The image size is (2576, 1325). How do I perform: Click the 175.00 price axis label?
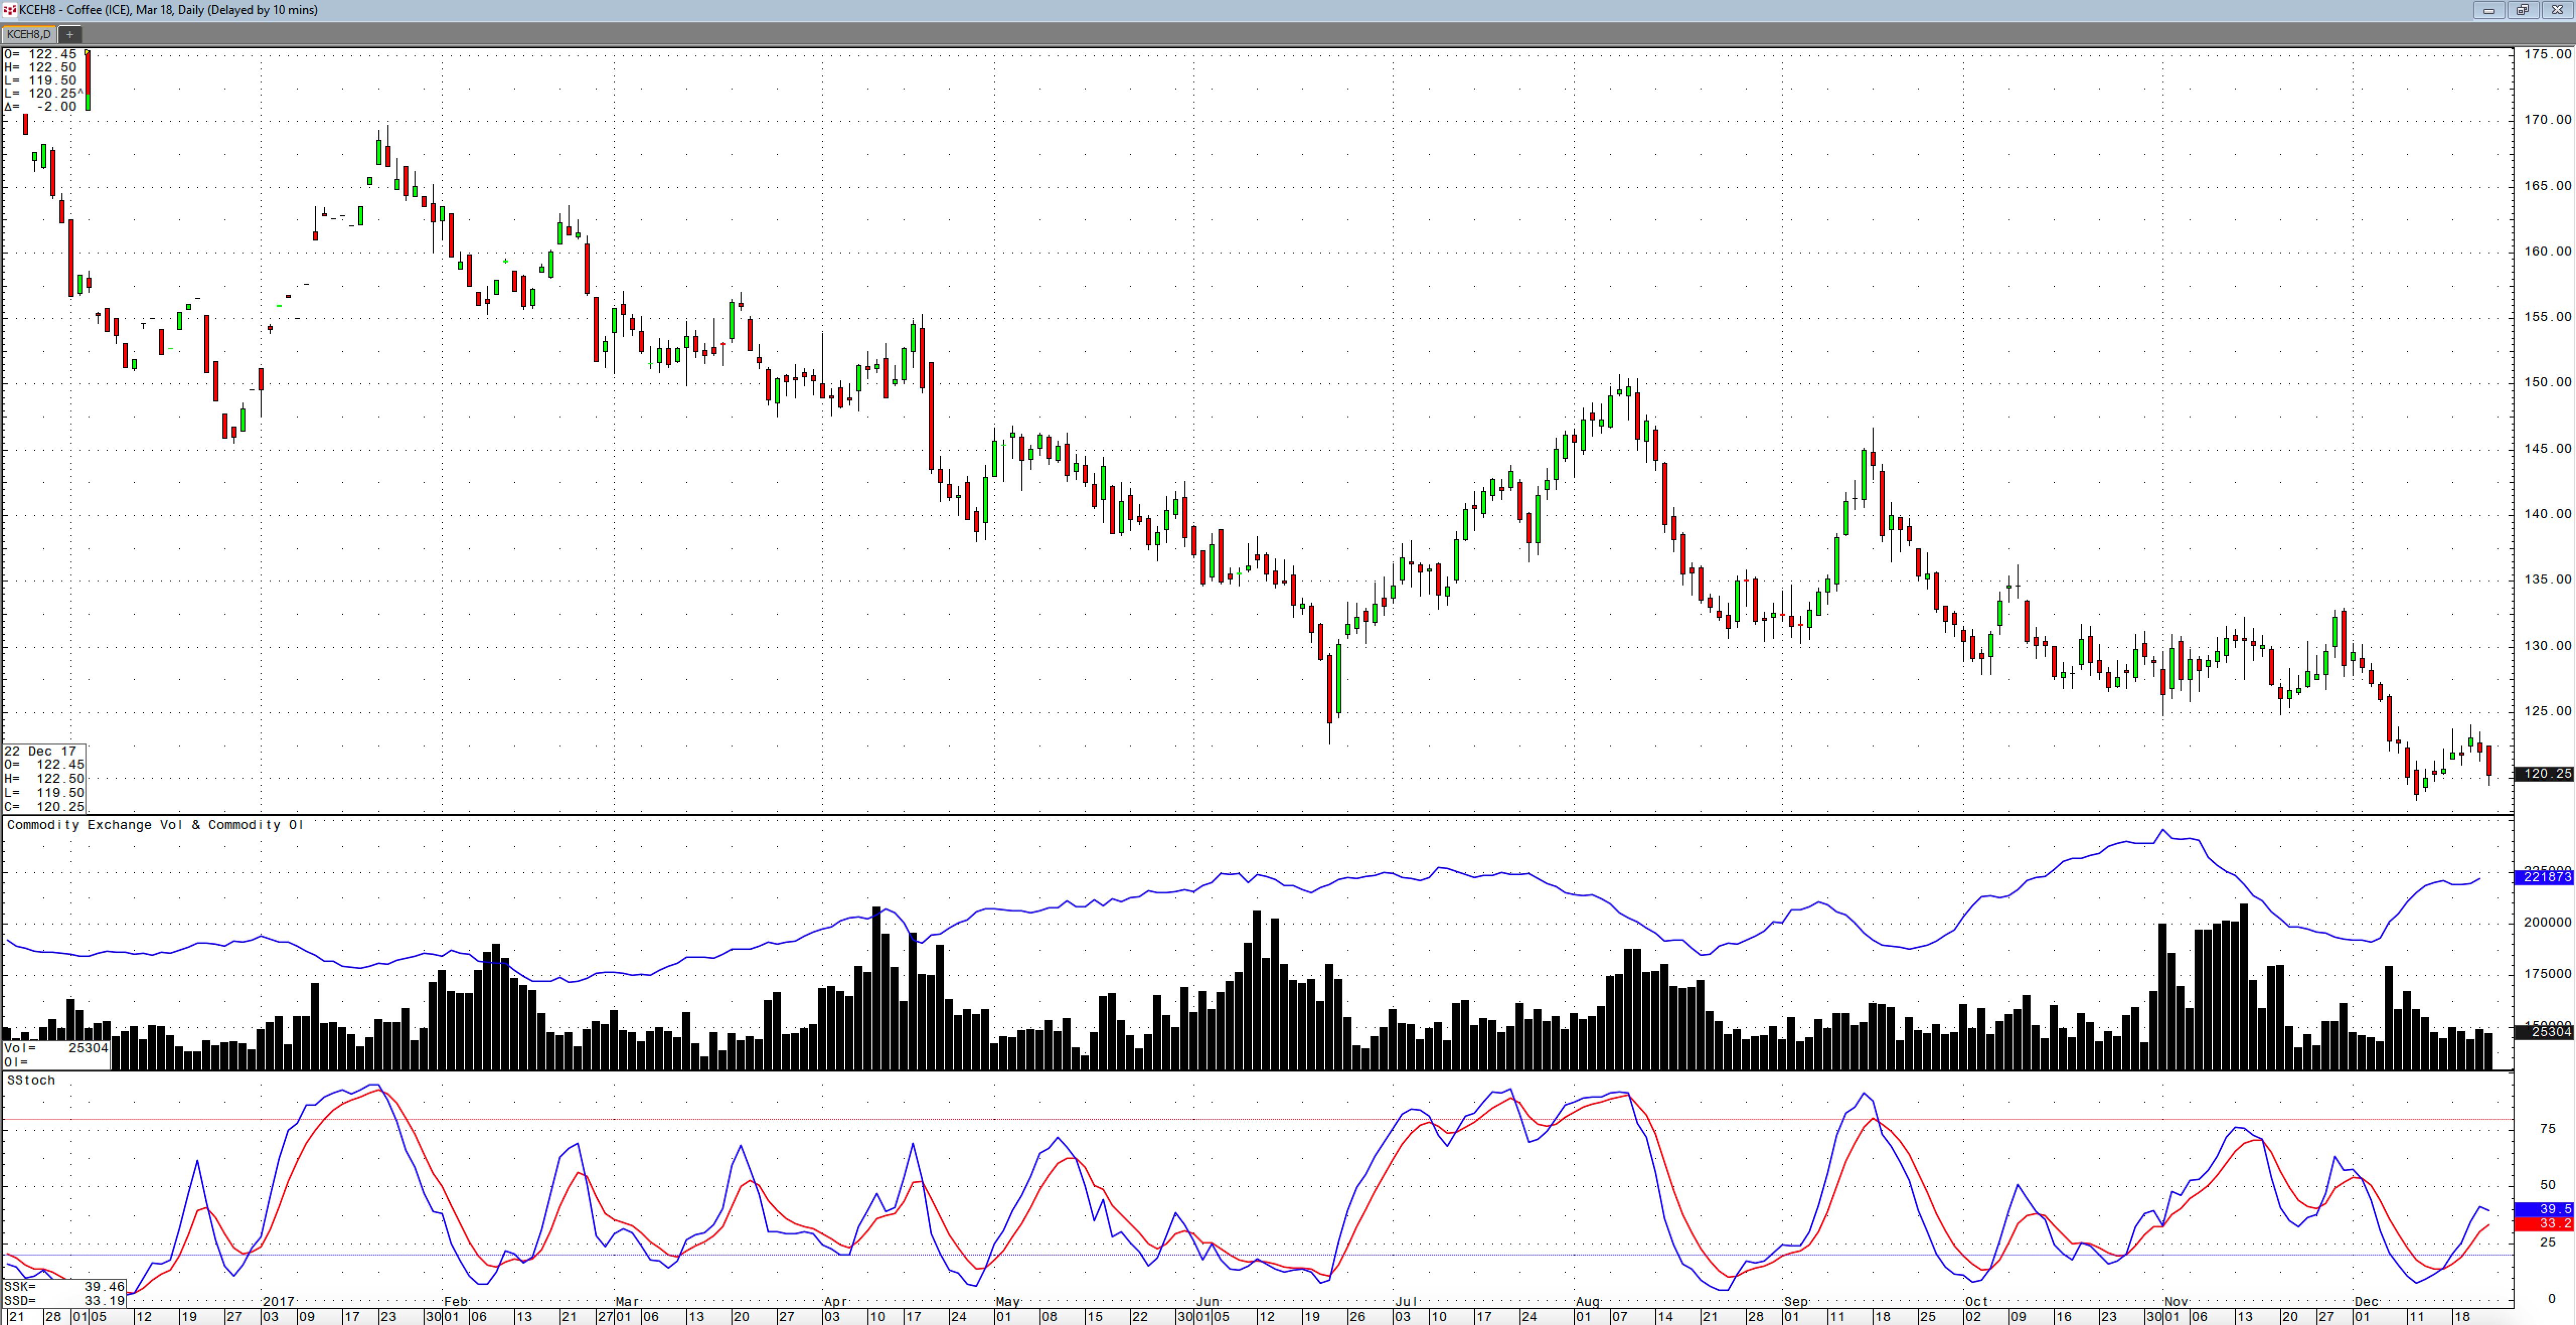click(x=2547, y=54)
